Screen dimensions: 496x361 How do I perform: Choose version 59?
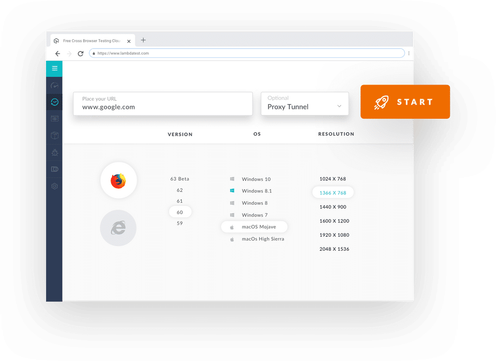[180, 223]
